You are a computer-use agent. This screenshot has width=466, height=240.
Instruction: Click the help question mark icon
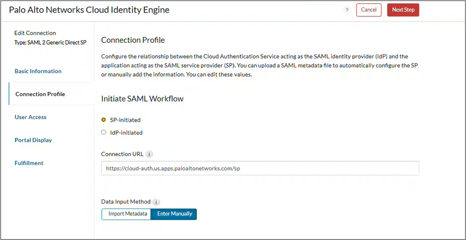pyautogui.click(x=347, y=10)
